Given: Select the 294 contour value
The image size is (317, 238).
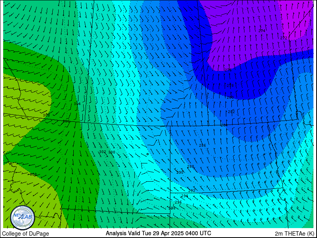Looking at the screenshot, I should 185,196.
